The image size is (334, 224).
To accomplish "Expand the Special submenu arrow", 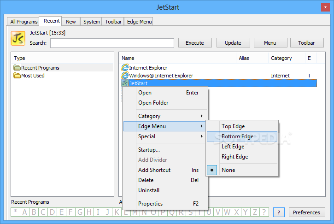I will [x=201, y=136].
